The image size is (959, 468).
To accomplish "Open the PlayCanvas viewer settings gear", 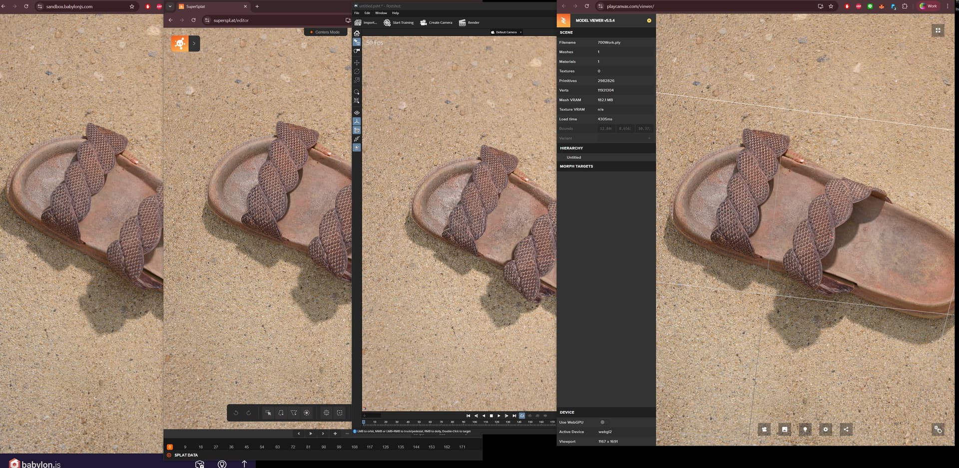I will tap(825, 429).
